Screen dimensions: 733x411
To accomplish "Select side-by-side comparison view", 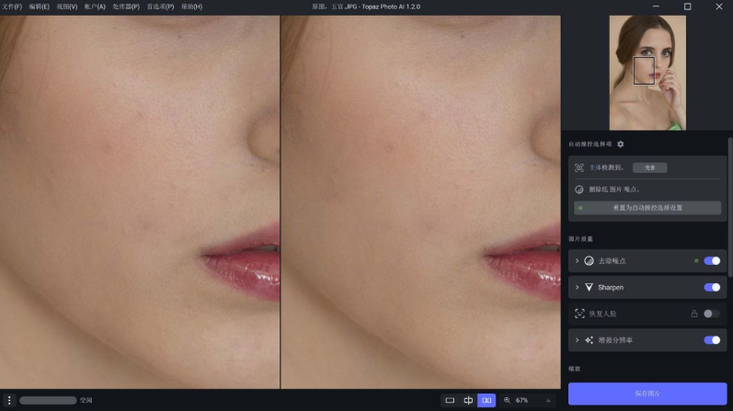I will (487, 400).
